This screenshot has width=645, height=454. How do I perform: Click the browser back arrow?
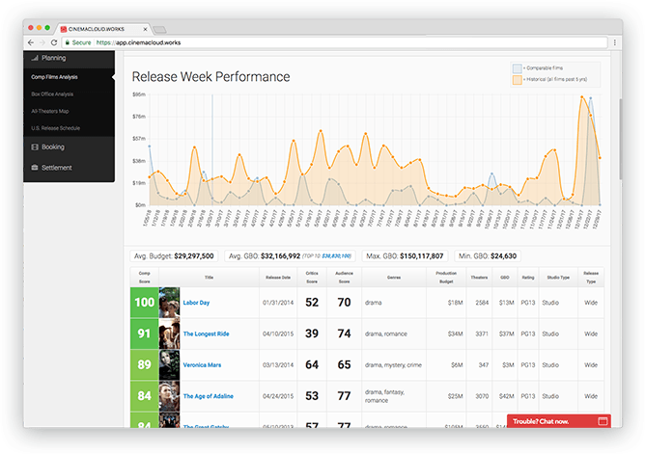pos(31,43)
